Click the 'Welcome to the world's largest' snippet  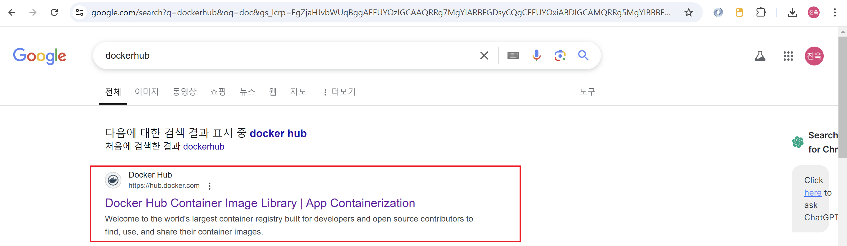[289, 225]
